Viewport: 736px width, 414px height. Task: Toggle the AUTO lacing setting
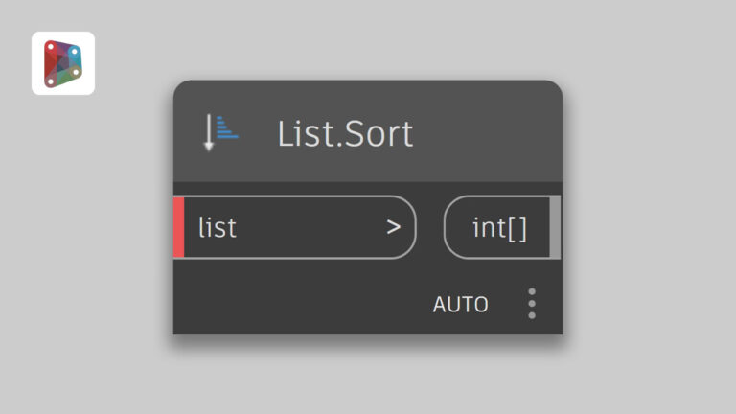pos(460,305)
